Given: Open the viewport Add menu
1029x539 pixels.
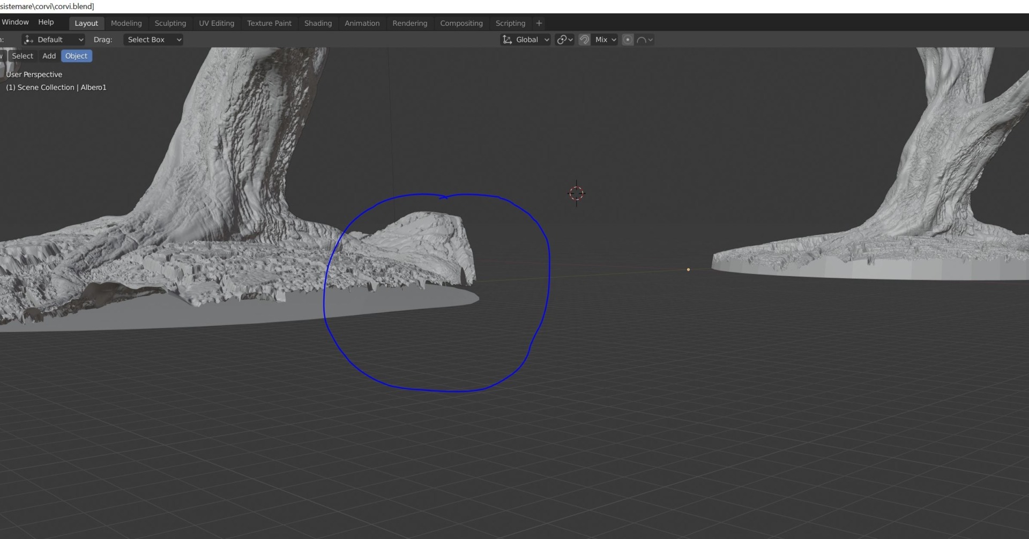Looking at the screenshot, I should click(x=49, y=56).
